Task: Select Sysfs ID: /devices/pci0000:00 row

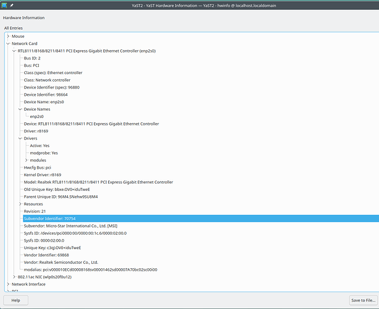Action: click(75, 233)
